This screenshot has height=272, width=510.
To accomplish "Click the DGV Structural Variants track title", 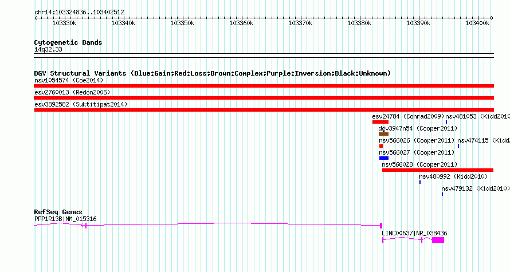I will coord(213,73).
